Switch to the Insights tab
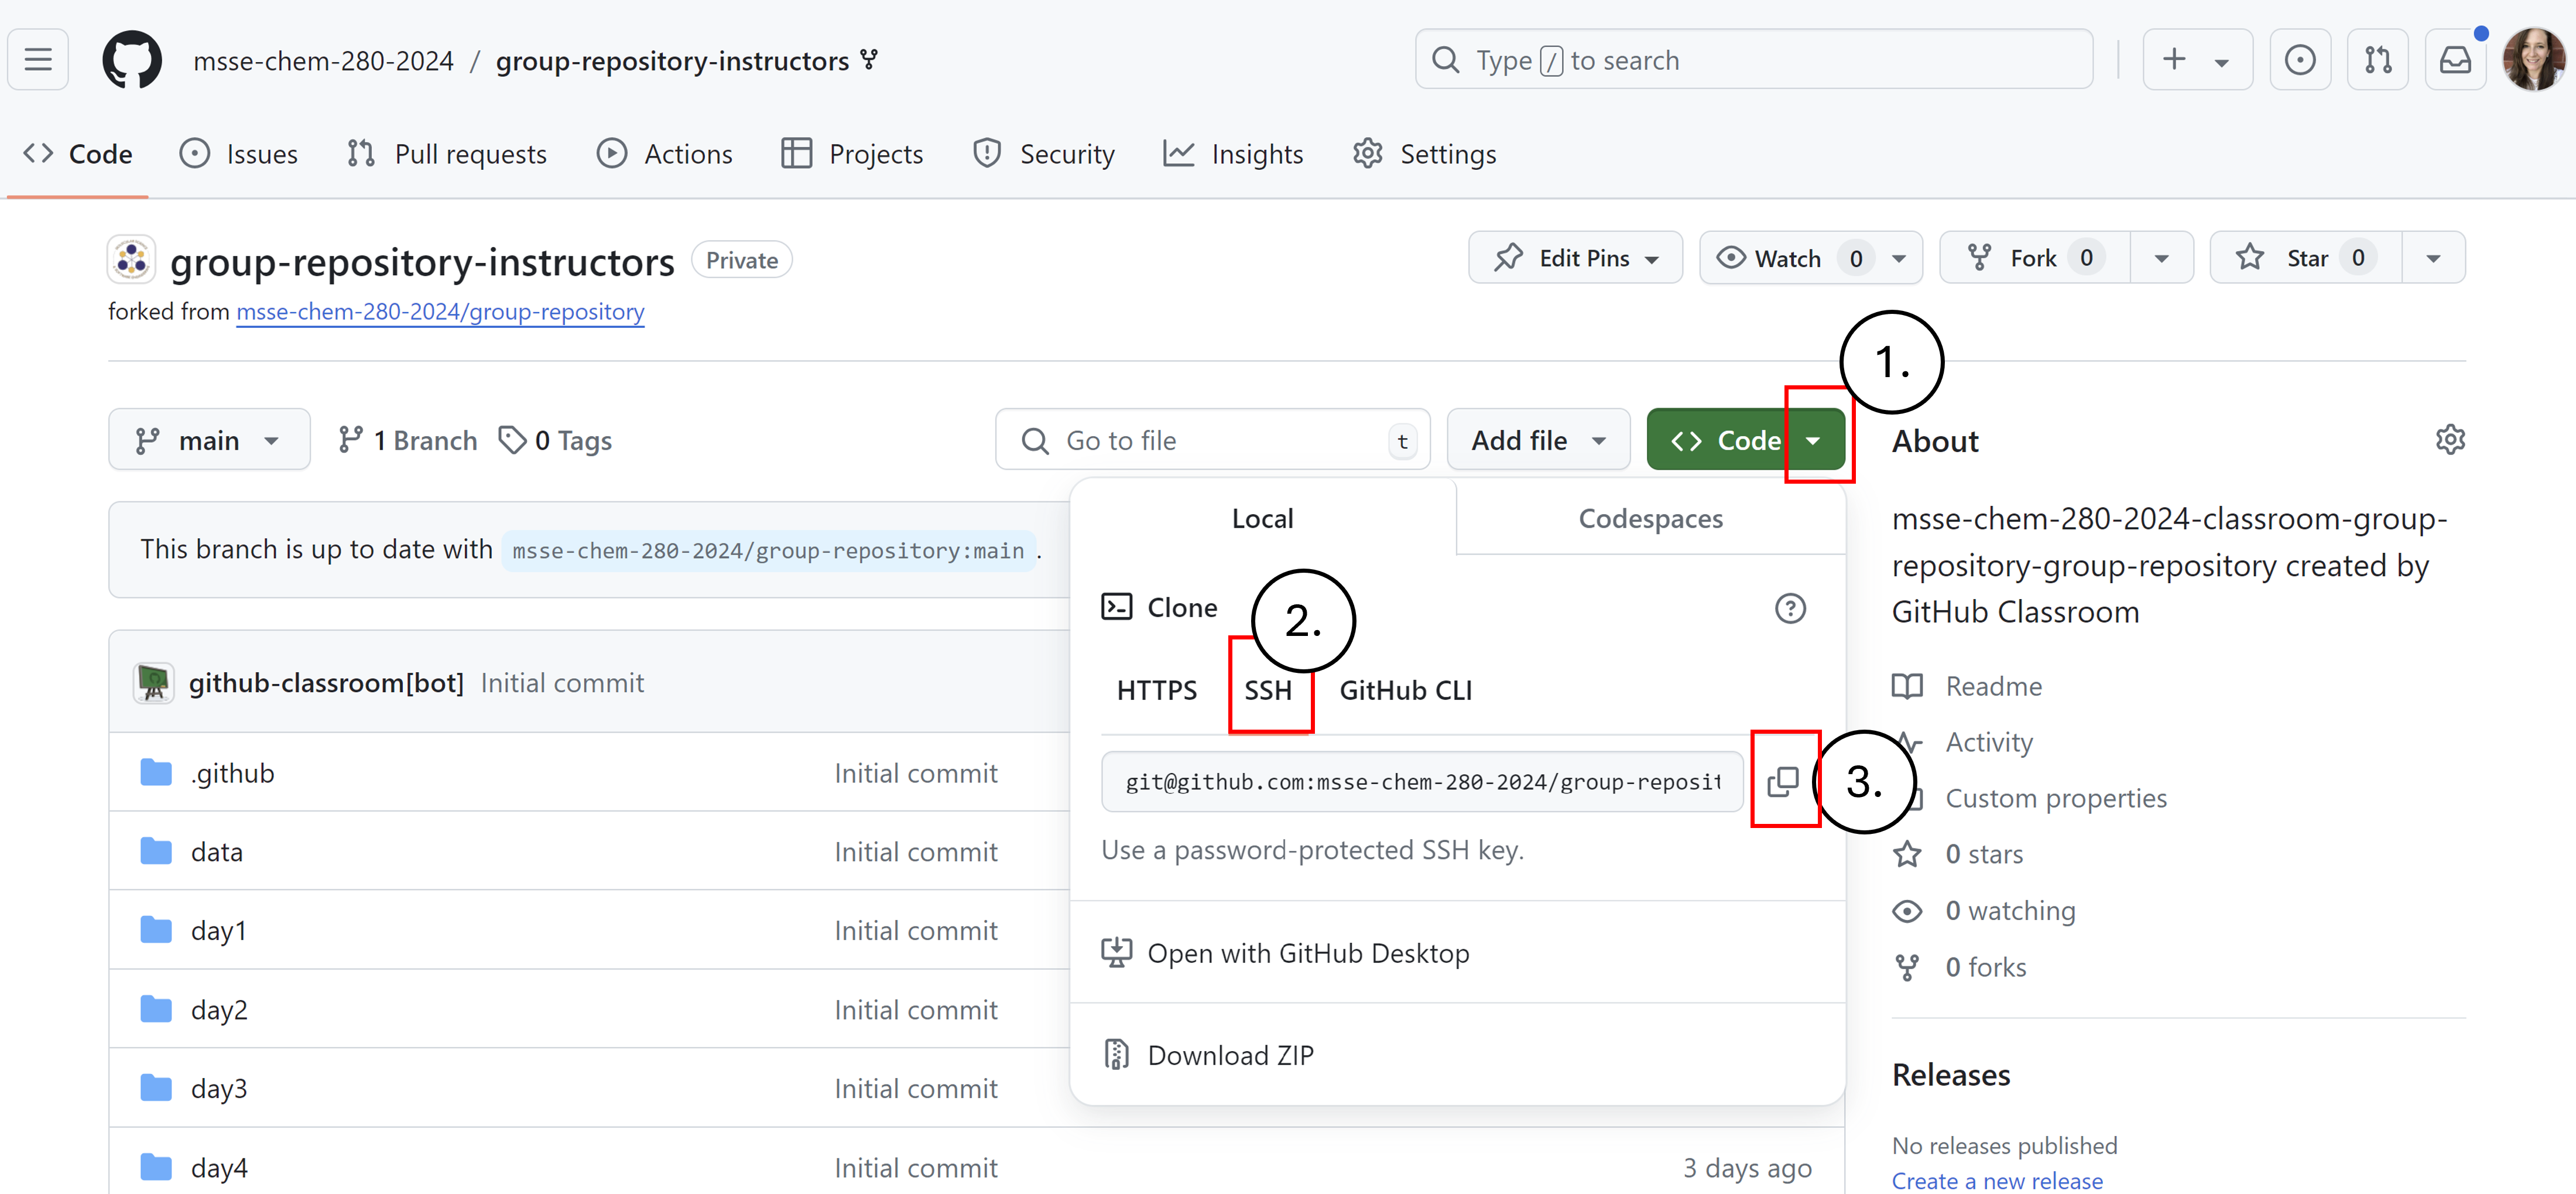This screenshot has width=2576, height=1194. tap(1234, 154)
